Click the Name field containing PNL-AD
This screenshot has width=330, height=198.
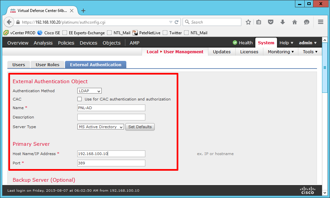click(x=111, y=108)
